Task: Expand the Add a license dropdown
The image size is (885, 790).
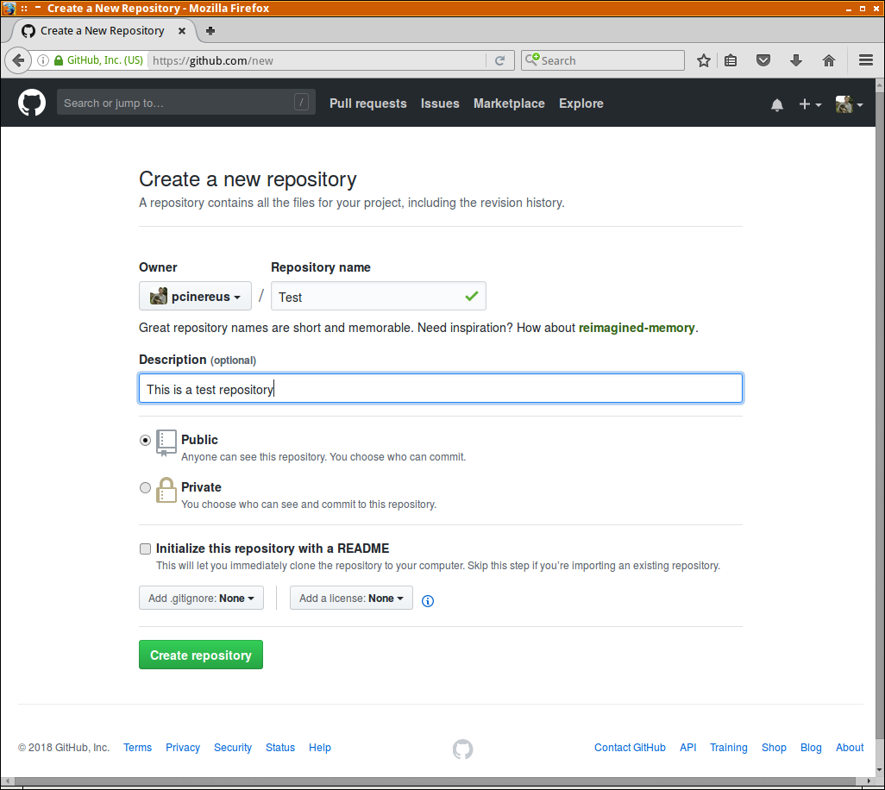Action: (351, 599)
